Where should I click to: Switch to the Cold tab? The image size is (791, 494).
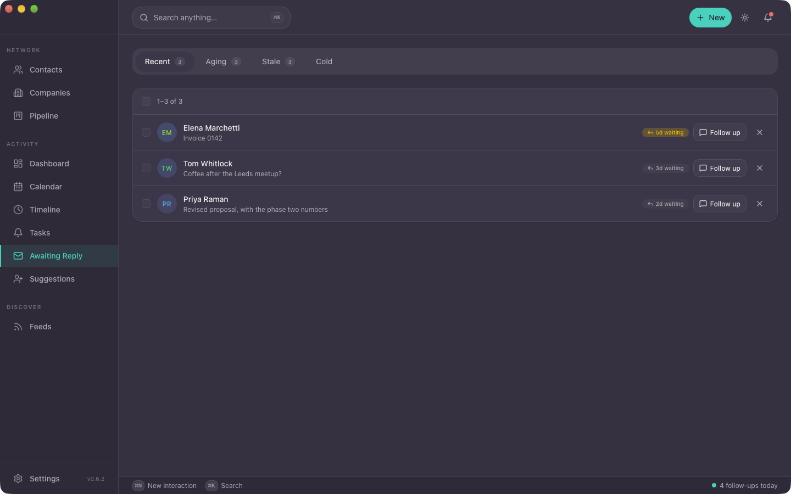324,61
